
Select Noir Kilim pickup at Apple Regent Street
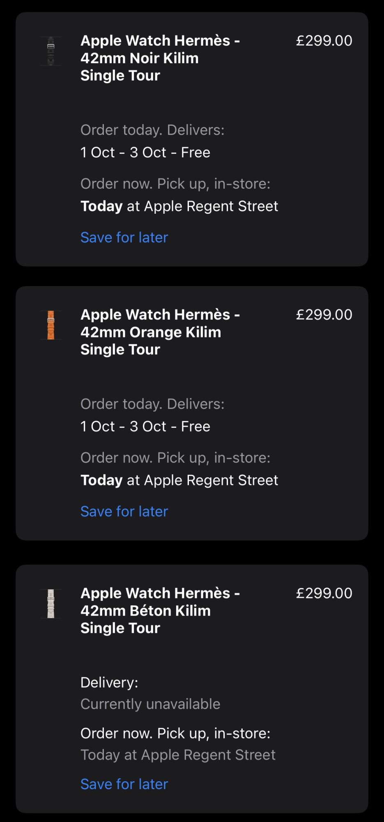pos(179,206)
